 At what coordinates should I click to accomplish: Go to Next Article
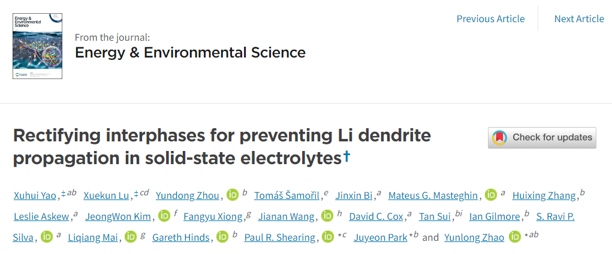pyautogui.click(x=579, y=19)
